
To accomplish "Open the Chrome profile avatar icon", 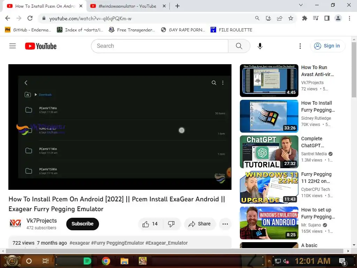I will point(338,18).
